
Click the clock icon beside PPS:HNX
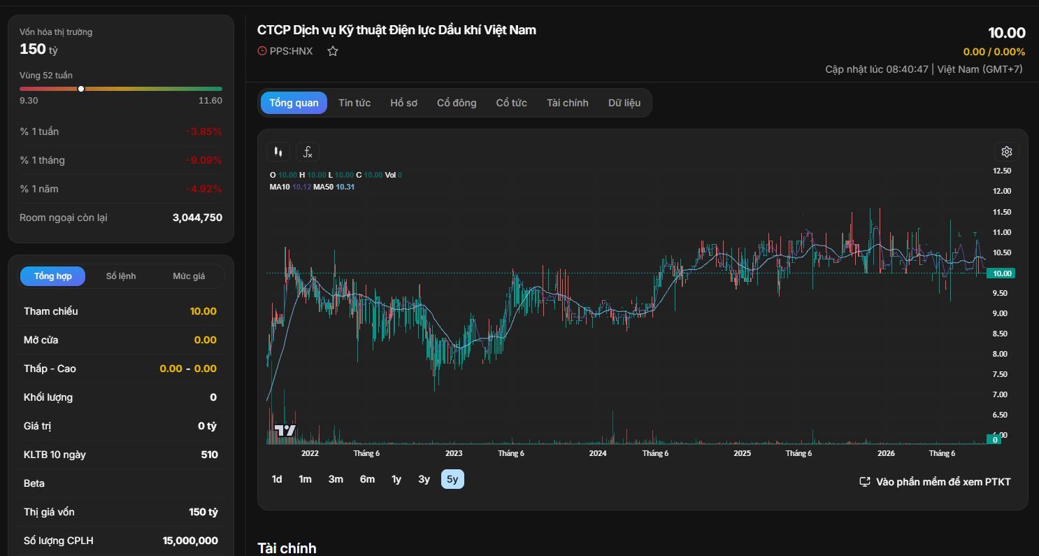coord(262,51)
